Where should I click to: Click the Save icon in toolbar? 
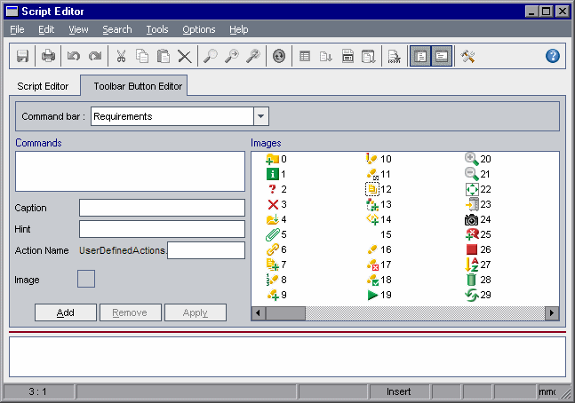point(23,56)
